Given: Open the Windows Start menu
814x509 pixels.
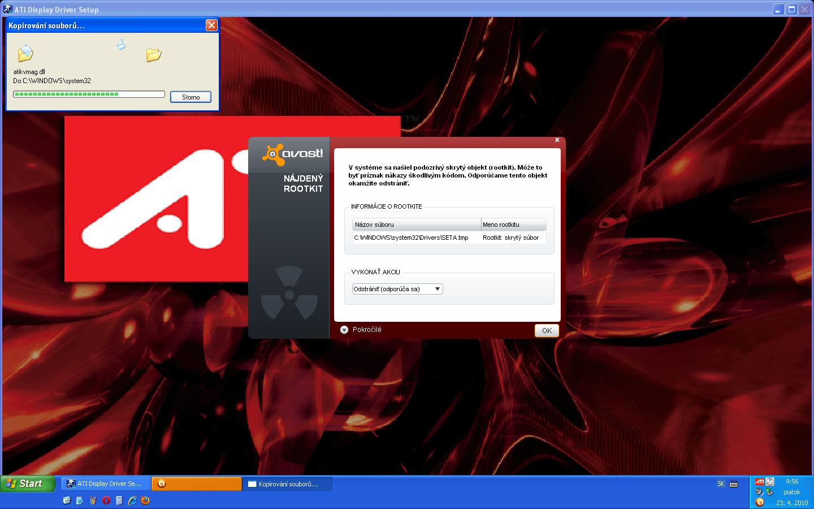Looking at the screenshot, I should coord(27,484).
